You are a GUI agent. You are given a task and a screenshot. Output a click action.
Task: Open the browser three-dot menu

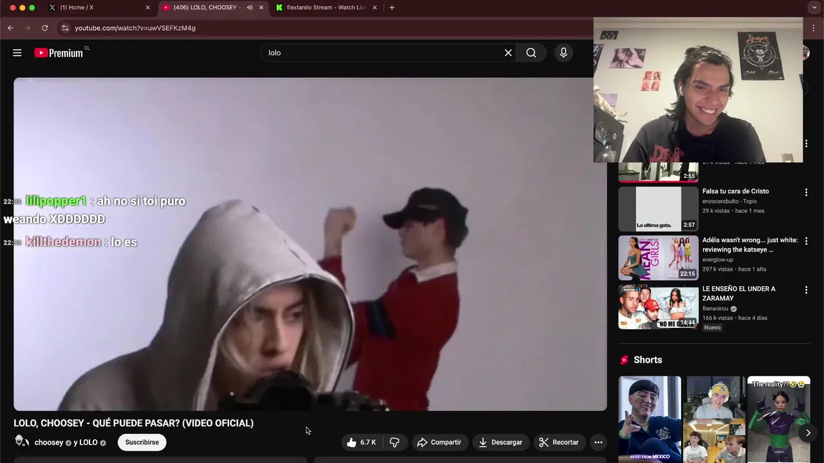coord(814,28)
